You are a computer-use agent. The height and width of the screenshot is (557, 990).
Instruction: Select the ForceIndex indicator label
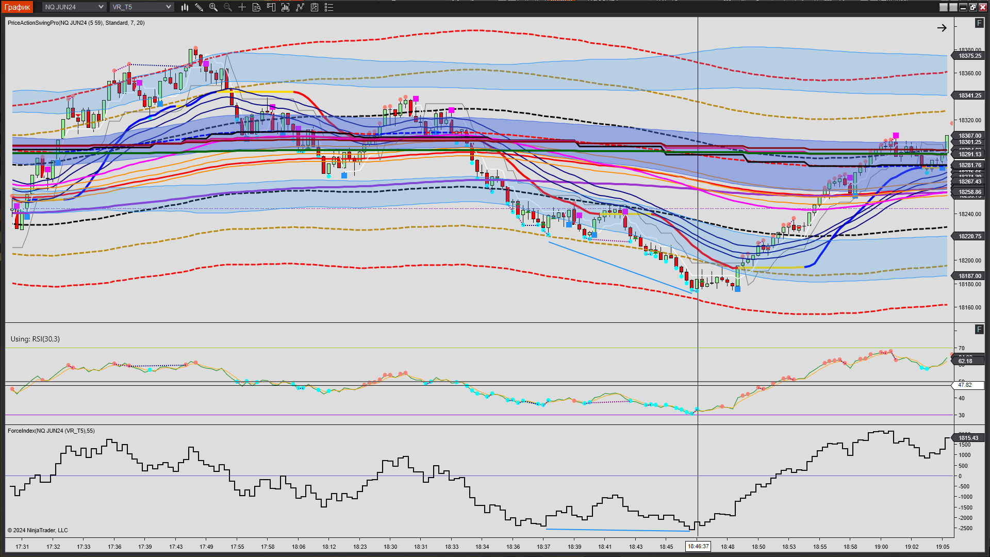(x=51, y=431)
